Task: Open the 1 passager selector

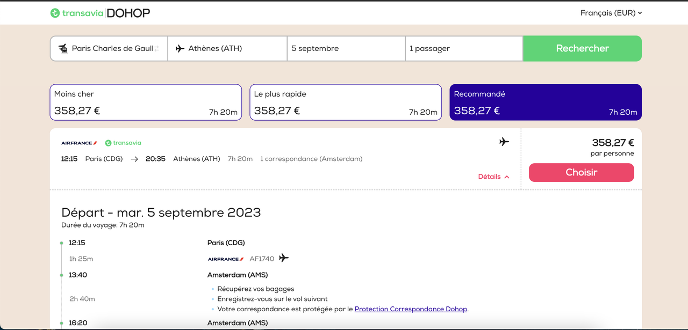Action: coord(464,49)
